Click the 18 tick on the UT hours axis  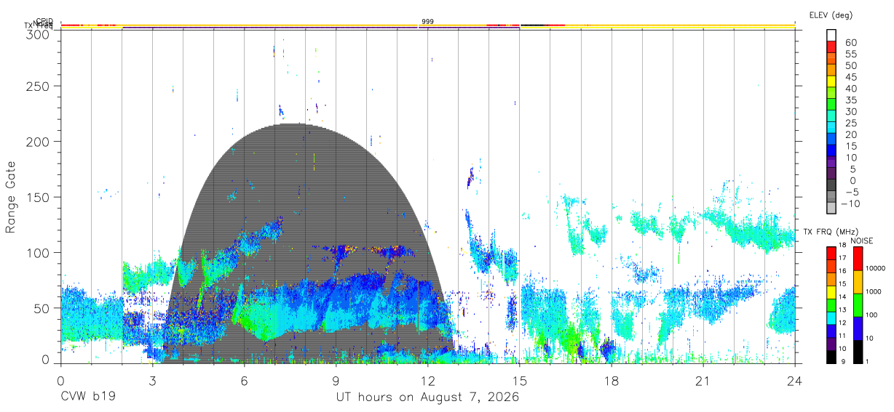[611, 381]
